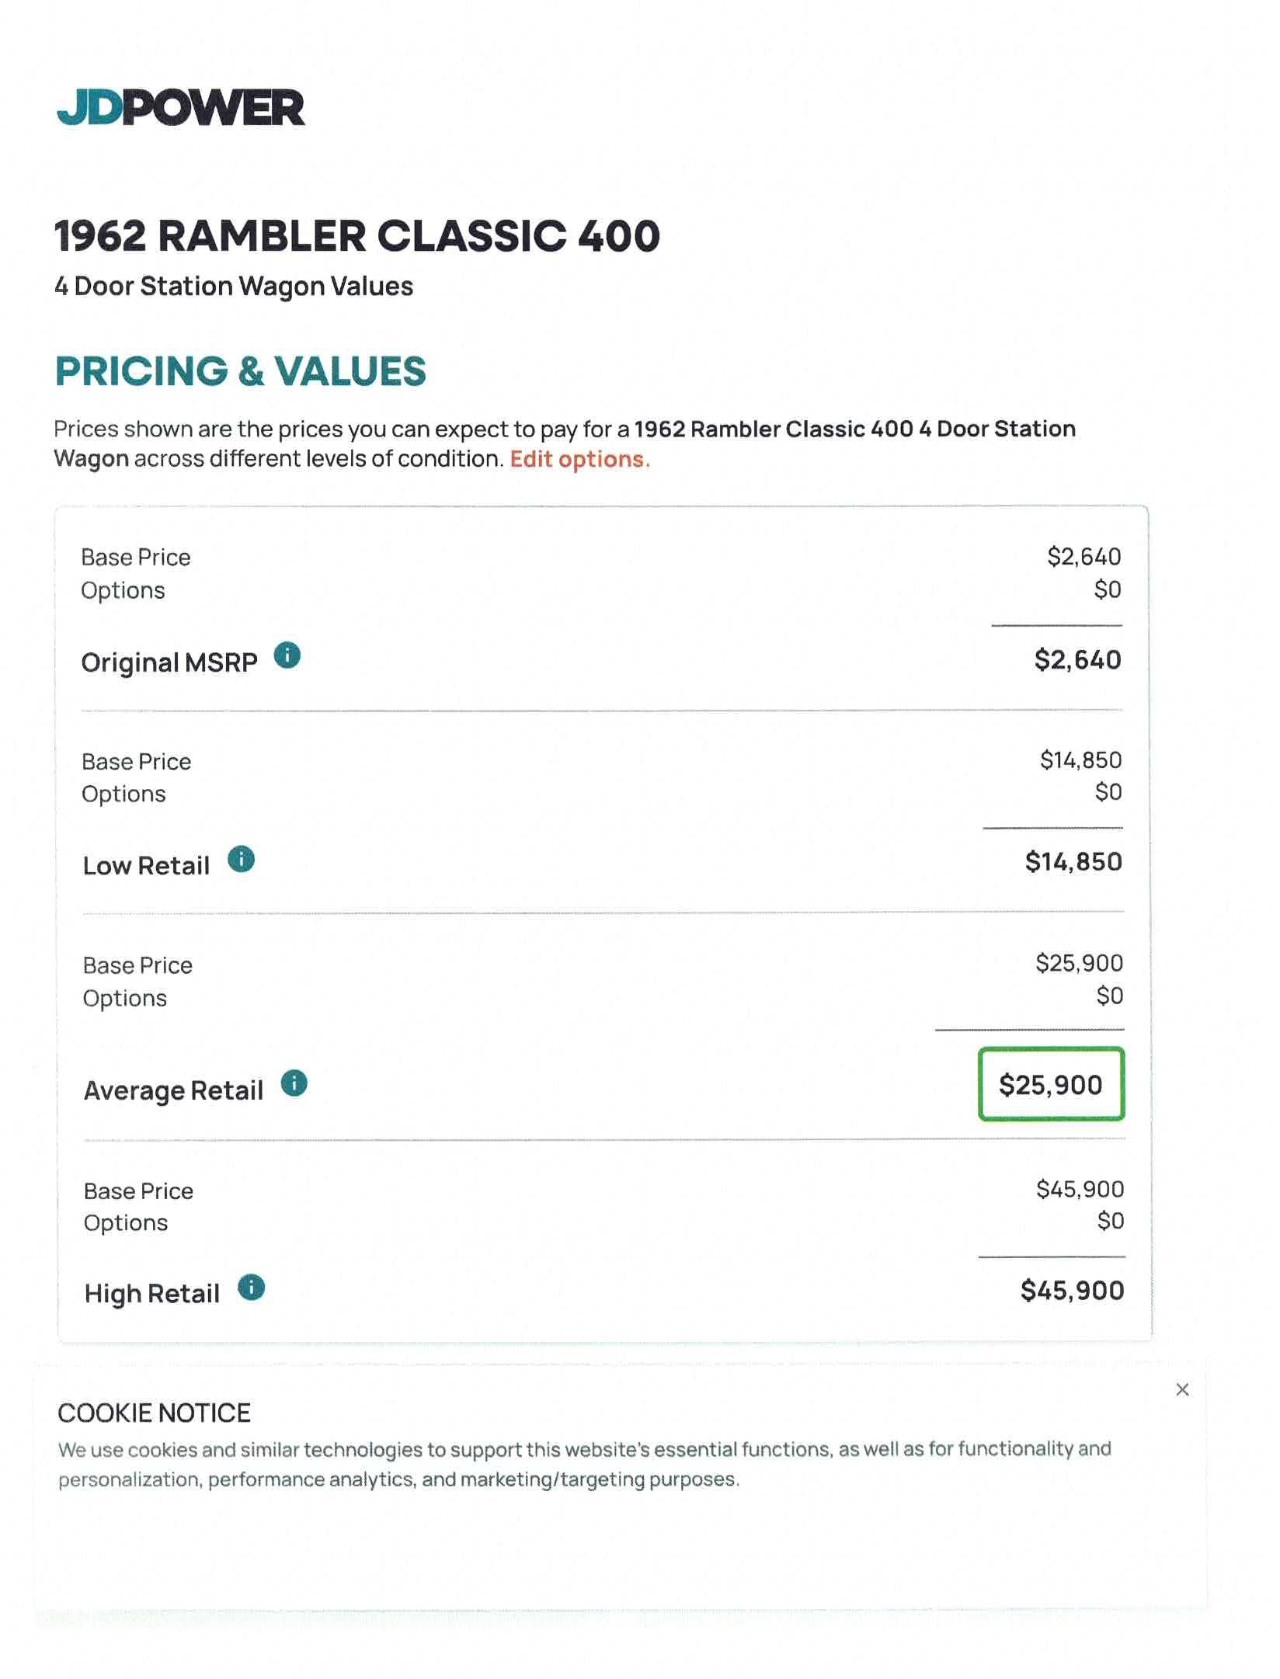Close the cookie notice with X

point(1182,1389)
